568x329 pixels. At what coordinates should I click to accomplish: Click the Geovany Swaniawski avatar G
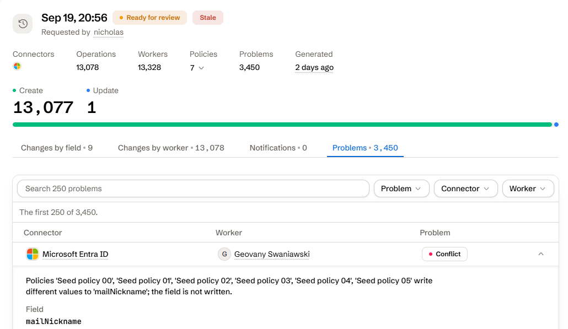pyautogui.click(x=224, y=254)
